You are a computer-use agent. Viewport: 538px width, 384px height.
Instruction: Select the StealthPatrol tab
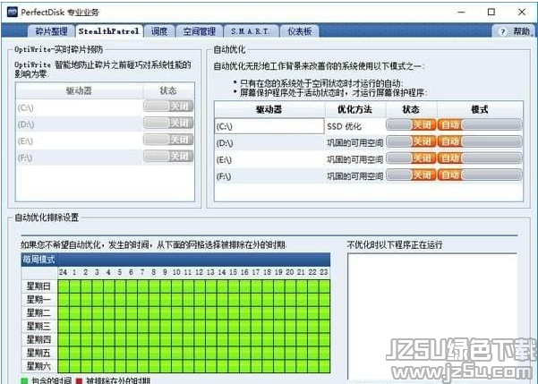(x=109, y=31)
